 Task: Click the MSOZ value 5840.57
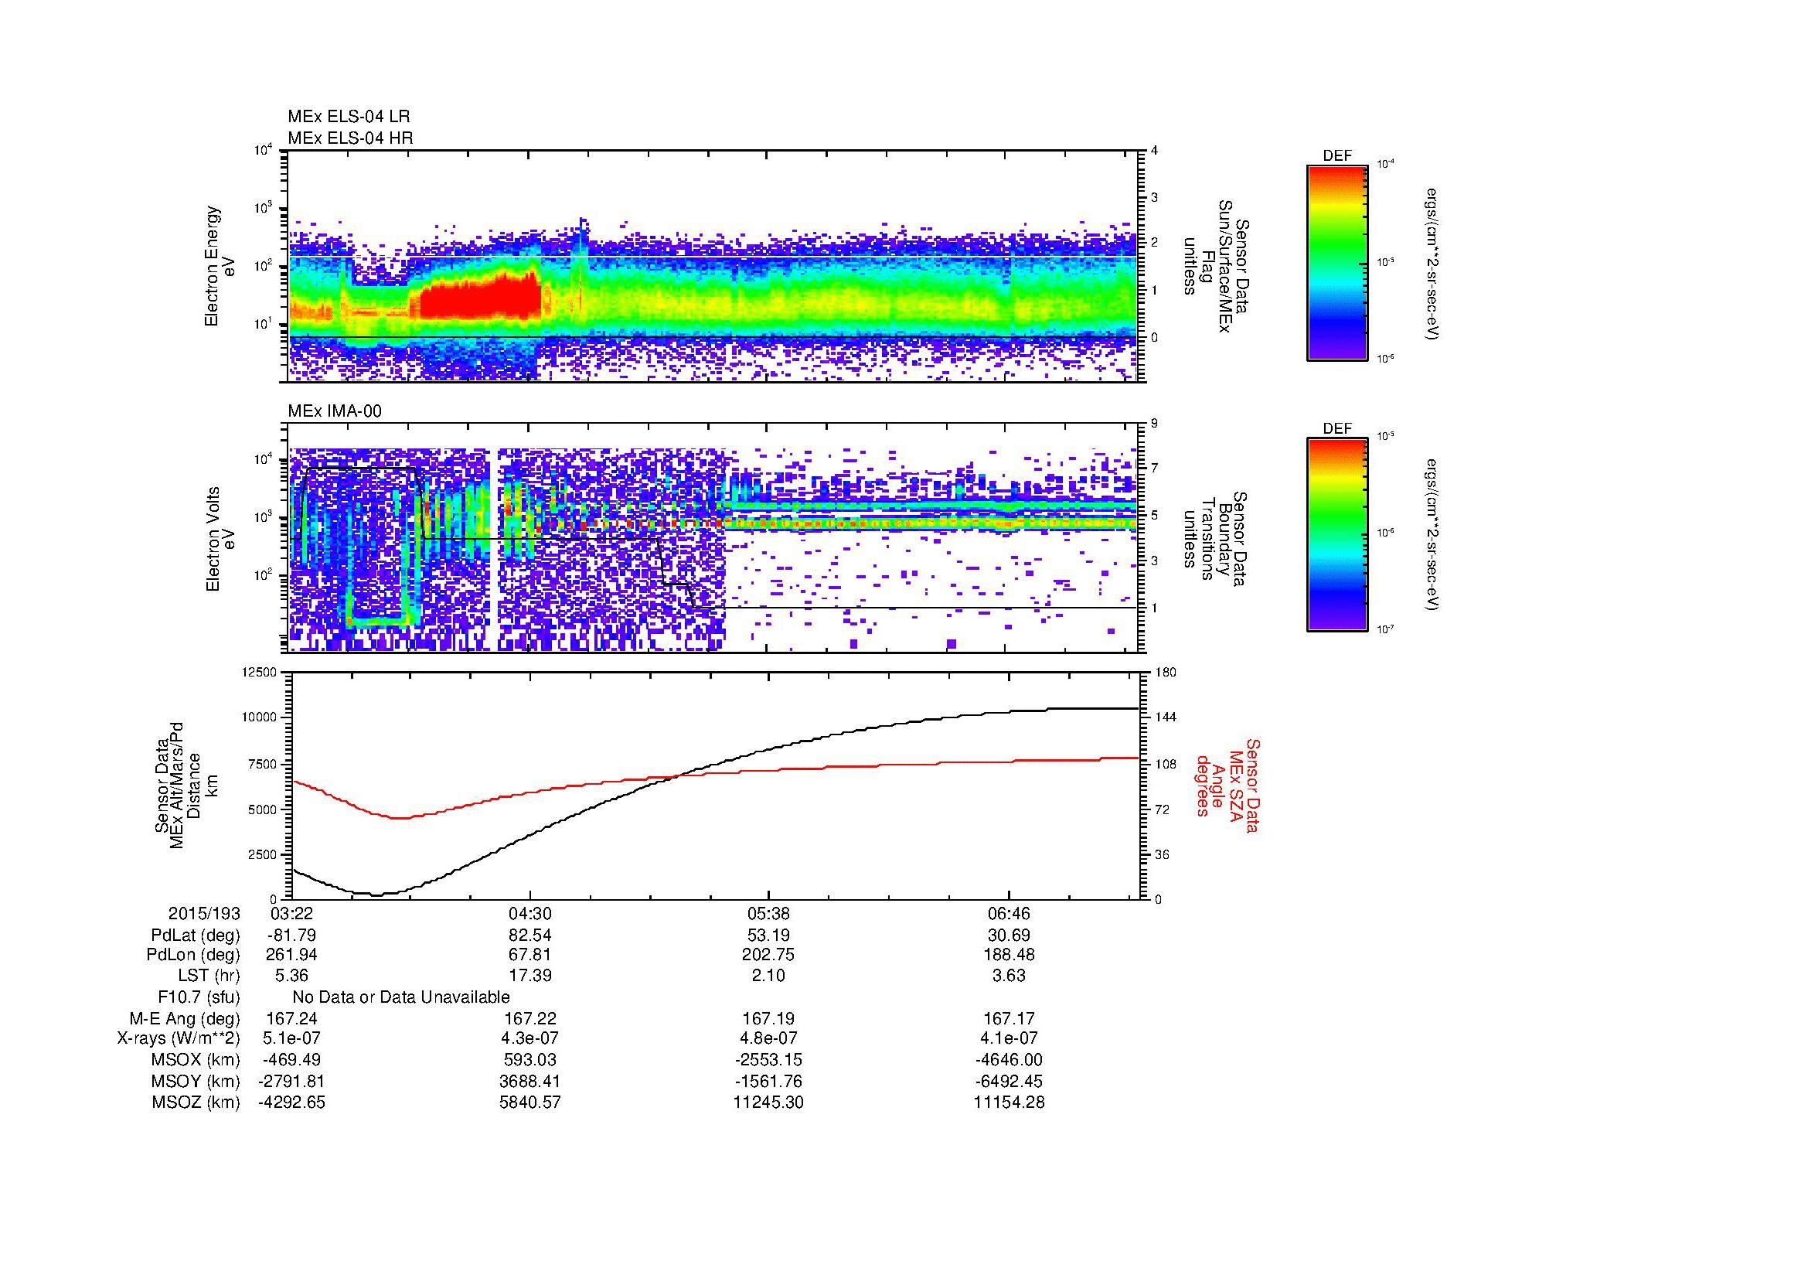click(531, 1103)
